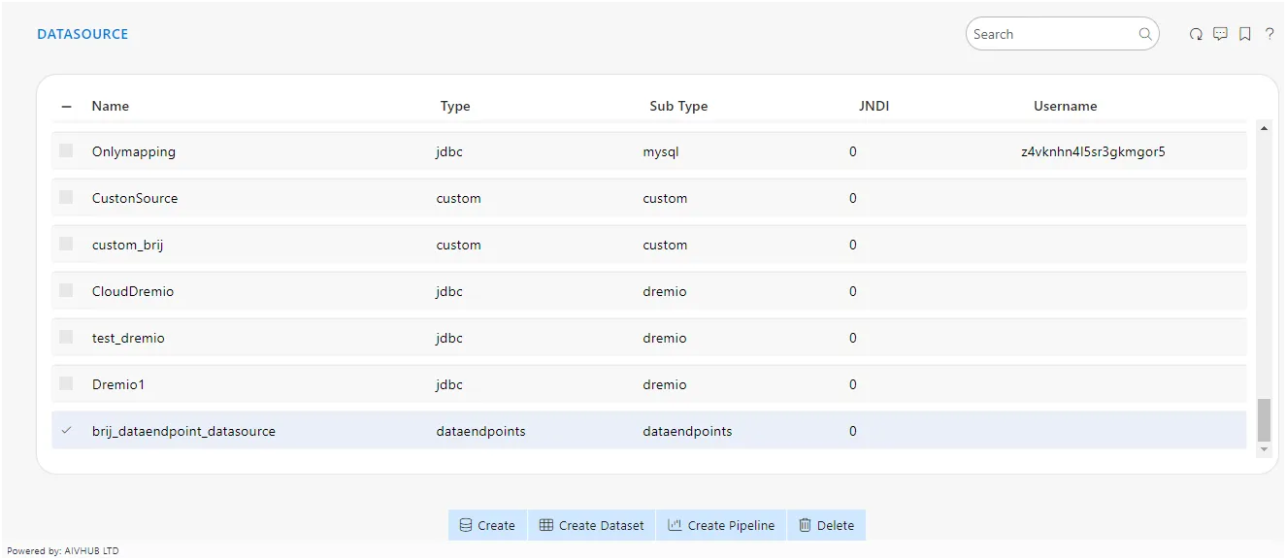The width and height of the screenshot is (1286, 560).
Task: Open the comment/feedback icon
Action: (x=1221, y=34)
